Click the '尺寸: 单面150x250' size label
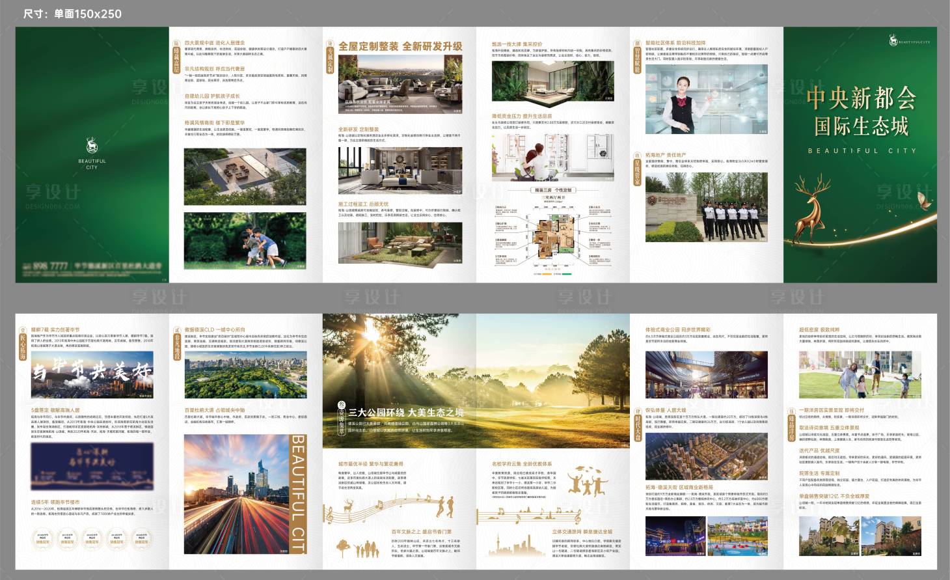 (72, 14)
